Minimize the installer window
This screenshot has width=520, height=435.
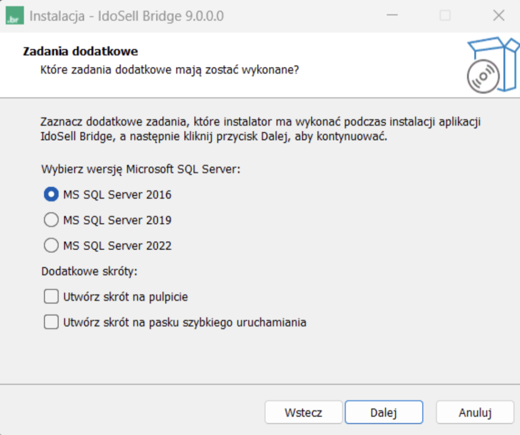pyautogui.click(x=392, y=15)
